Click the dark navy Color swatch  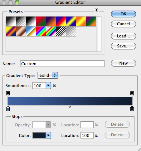[x=39, y=135]
